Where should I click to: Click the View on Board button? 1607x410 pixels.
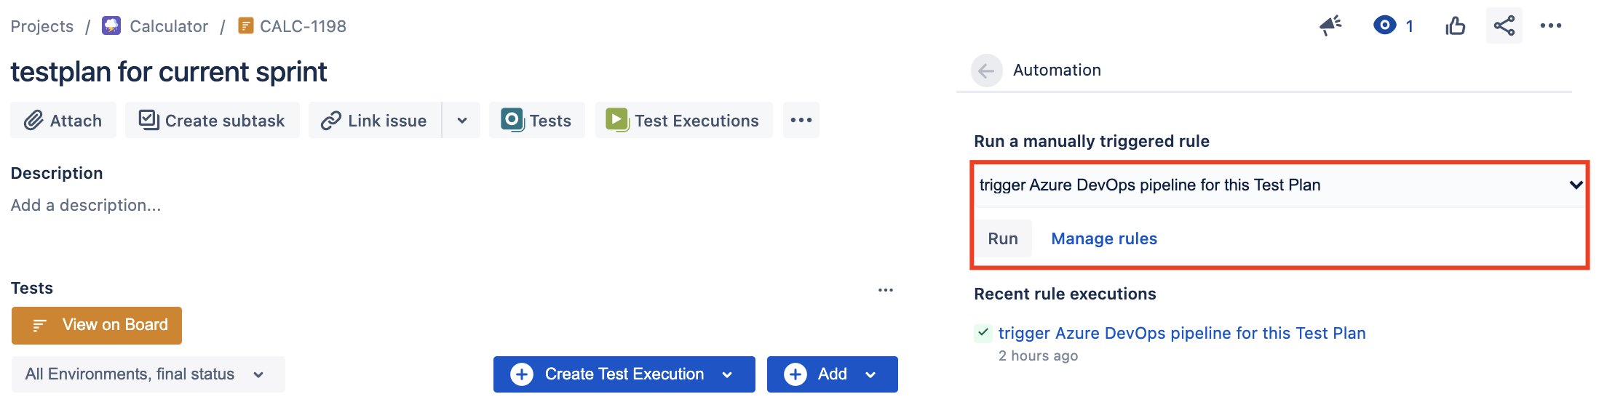coord(97,325)
